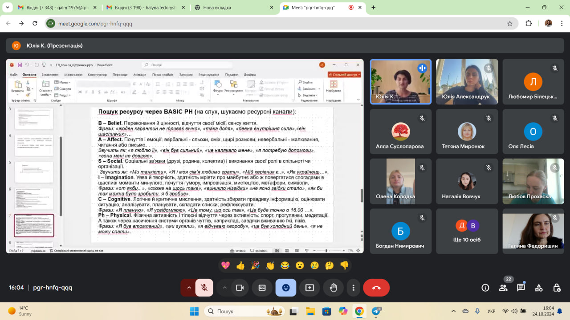Send the heart emoji reaction
Viewport: 570px width, 320px height.
[225, 265]
